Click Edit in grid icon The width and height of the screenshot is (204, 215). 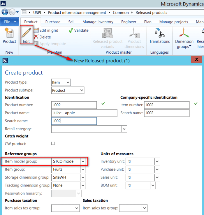coord(36,30)
